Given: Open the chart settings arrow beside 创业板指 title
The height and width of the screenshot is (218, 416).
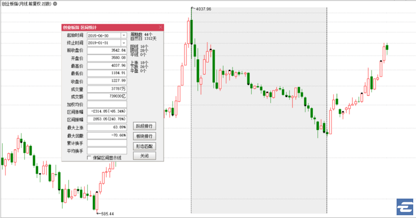Looking at the screenshot, I should point(55,4).
